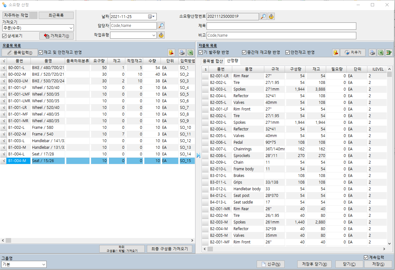Uncheck the 안전재고 반영 checkbox in 자품목 목록
Screen dimensions: 395x270
287,52
